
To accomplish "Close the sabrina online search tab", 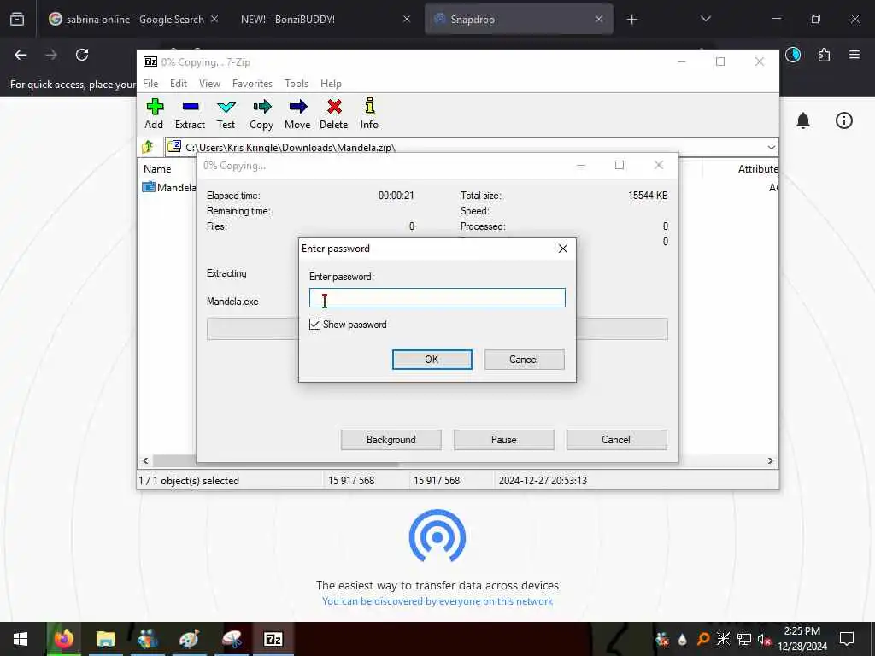I will [x=214, y=19].
